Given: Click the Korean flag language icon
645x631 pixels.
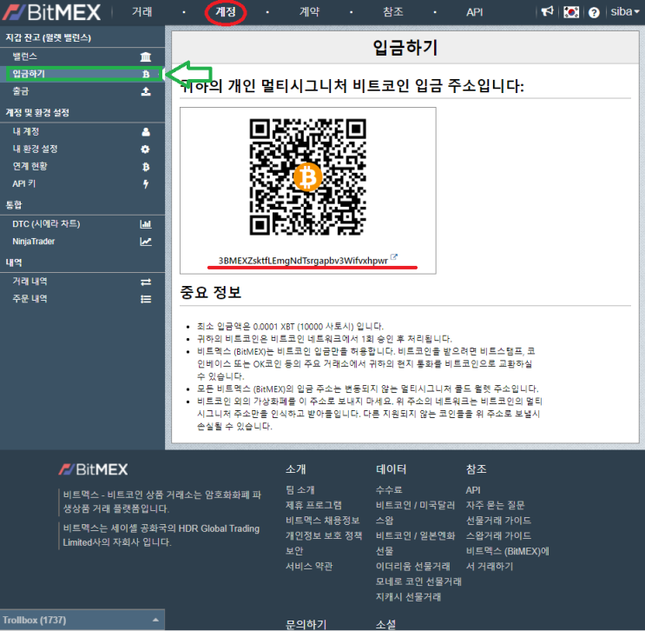Looking at the screenshot, I should [571, 12].
